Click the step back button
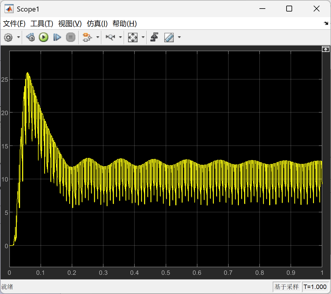The height and width of the screenshot is (294, 331). tap(31, 37)
